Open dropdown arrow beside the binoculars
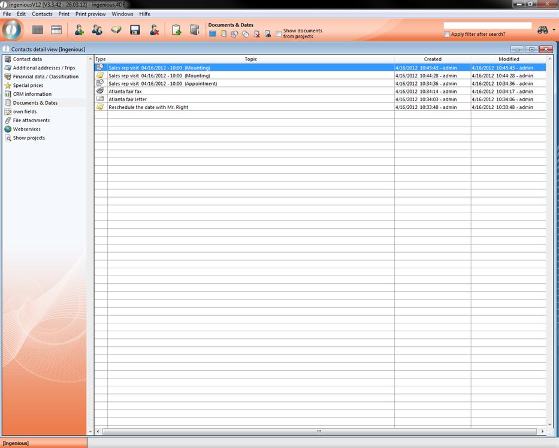Image resolution: width=559 pixels, height=448 pixels. (x=554, y=30)
